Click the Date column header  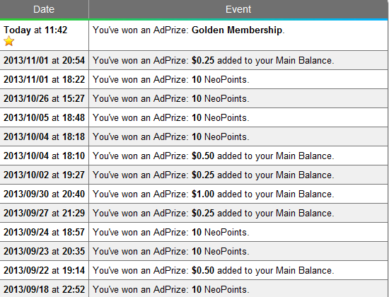pos(44,9)
